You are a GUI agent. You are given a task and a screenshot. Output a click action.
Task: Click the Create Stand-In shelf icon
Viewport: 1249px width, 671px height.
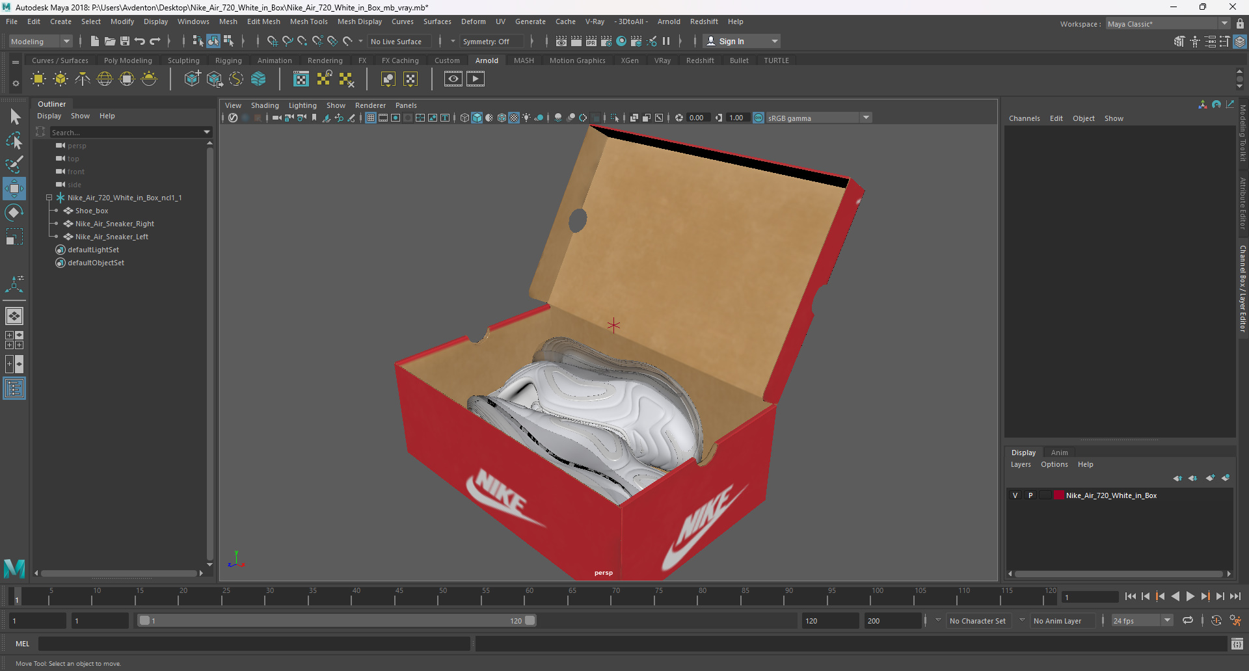(x=193, y=79)
